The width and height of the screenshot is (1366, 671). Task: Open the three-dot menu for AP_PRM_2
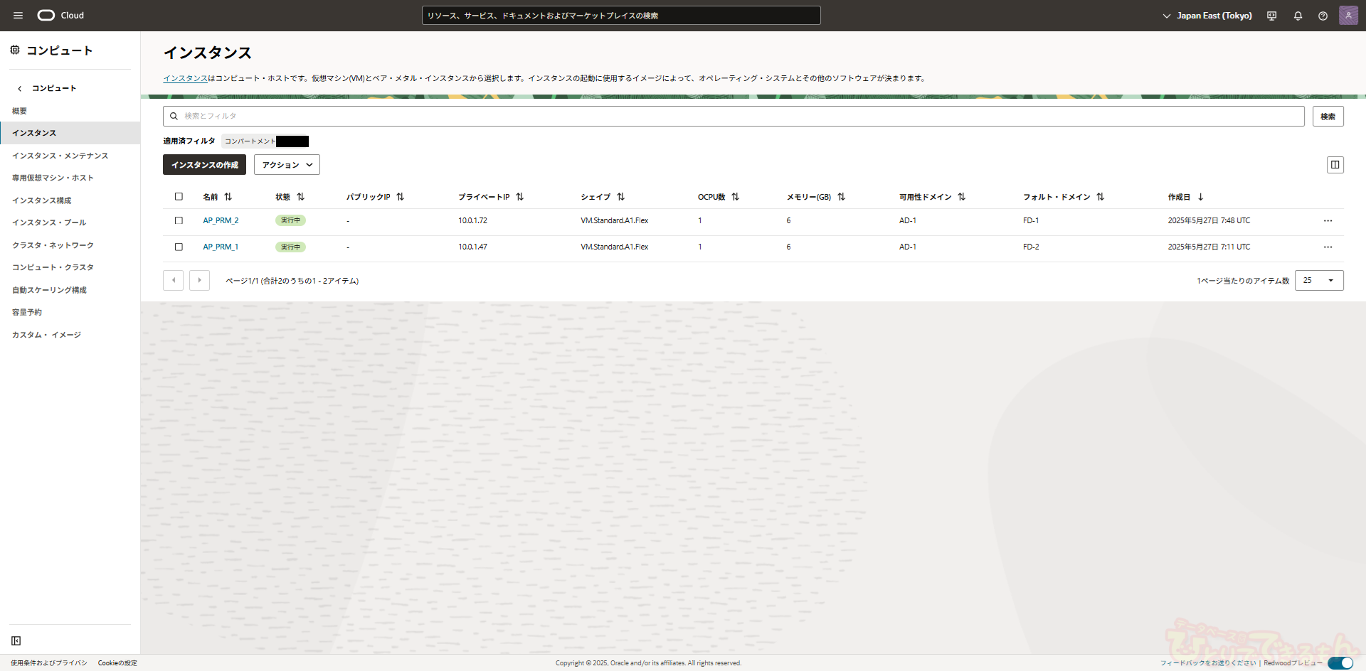tap(1328, 221)
